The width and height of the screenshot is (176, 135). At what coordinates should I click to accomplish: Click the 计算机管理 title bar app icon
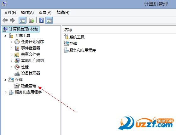[x=4, y=3]
